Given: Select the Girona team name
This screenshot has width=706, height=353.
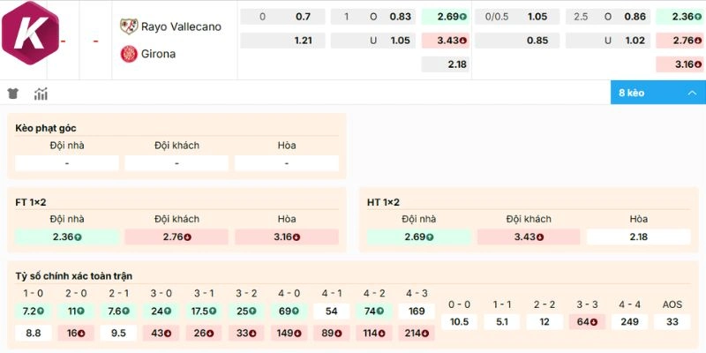Looking at the screenshot, I should point(158,54).
